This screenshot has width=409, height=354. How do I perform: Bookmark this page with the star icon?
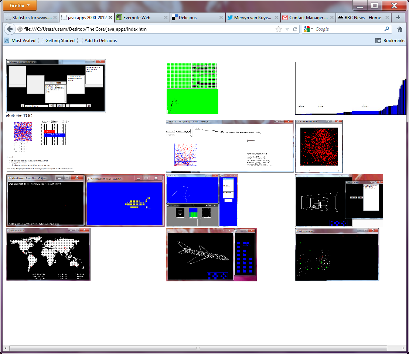[x=279, y=29]
